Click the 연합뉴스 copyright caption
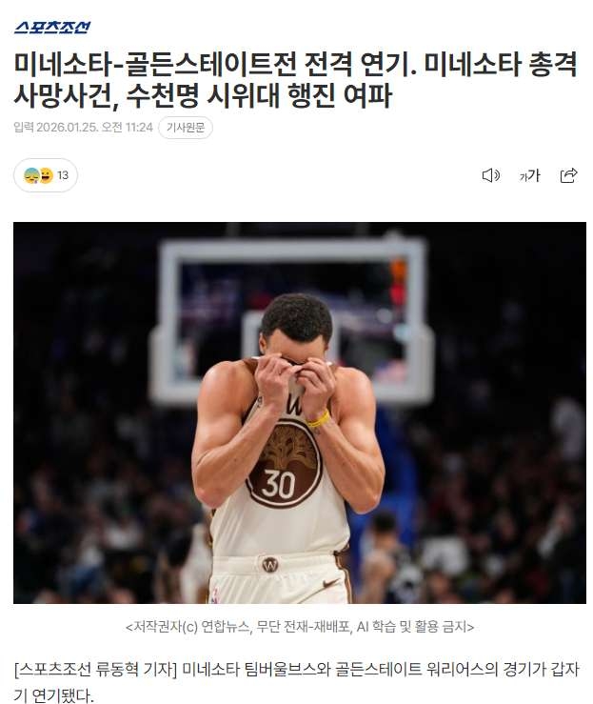593x704 pixels. coord(300,626)
